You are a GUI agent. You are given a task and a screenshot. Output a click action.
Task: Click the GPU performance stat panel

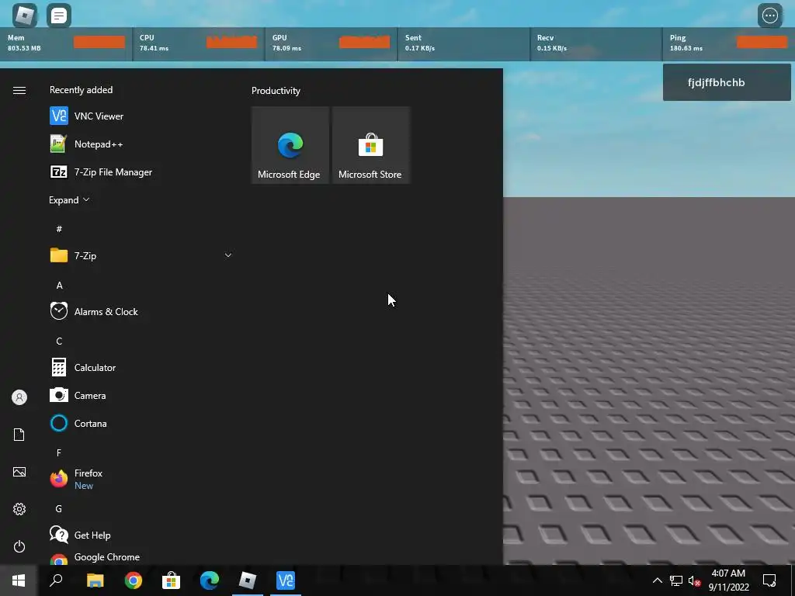[x=331, y=43]
